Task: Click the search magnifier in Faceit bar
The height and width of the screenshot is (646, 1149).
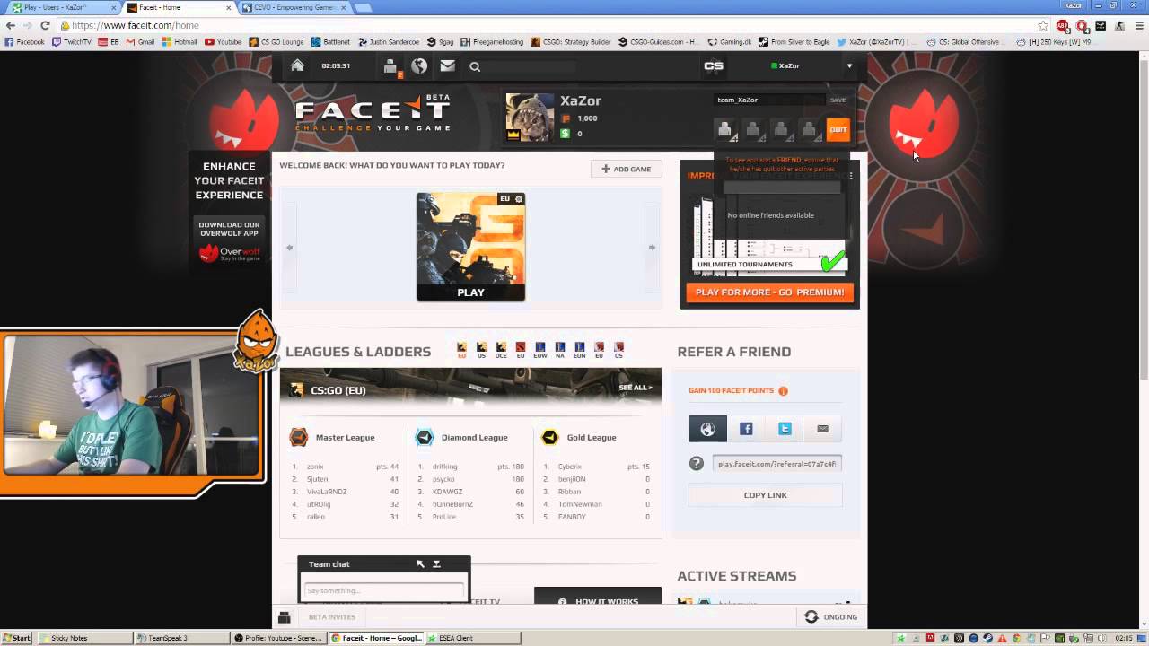Action: coord(475,66)
